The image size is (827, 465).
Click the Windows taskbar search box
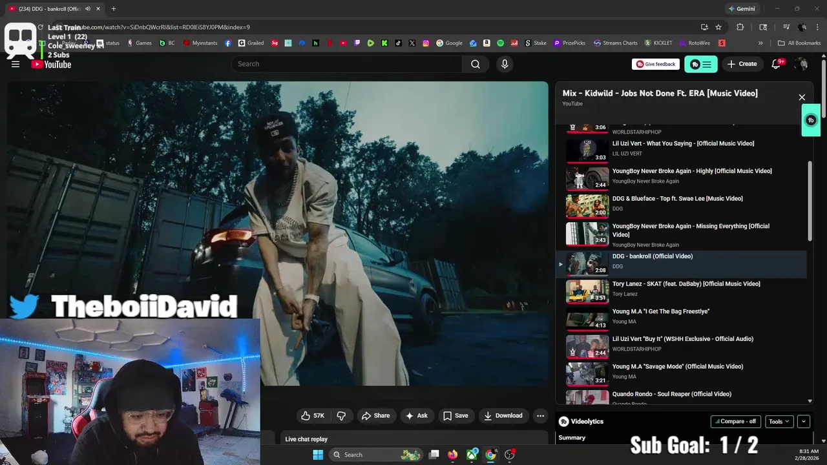coord(375,455)
